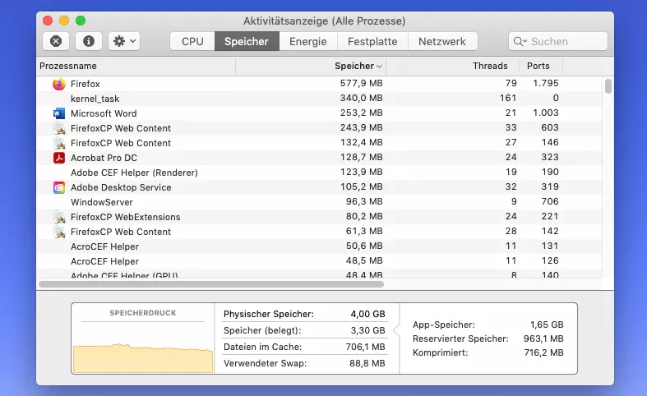Image resolution: width=647 pixels, height=396 pixels.
Task: Select the Microsoft Word process name
Action: click(103, 113)
